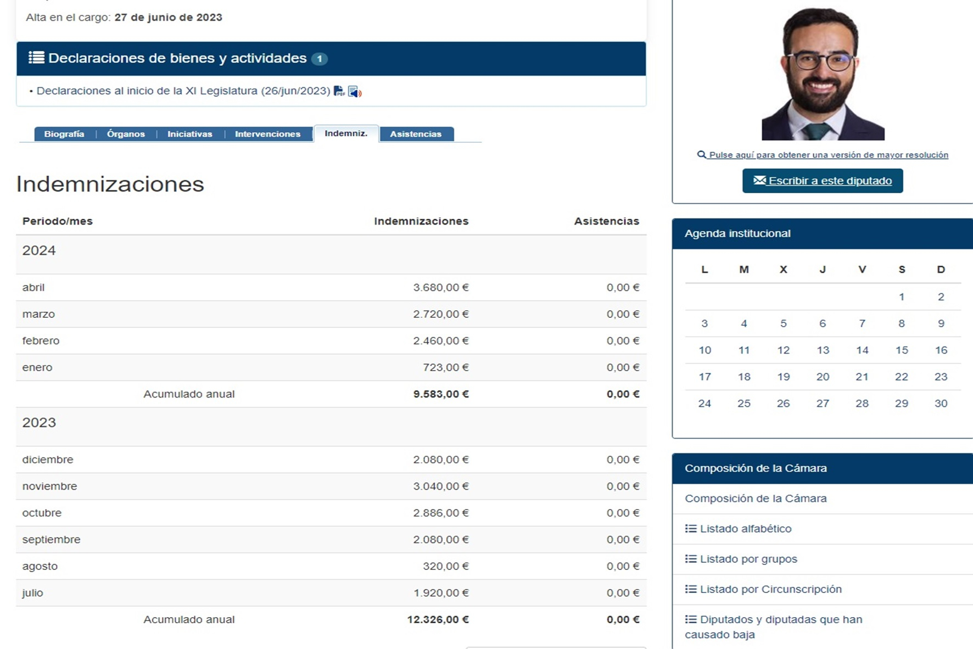Screen dimensions: 973x649
Task: Select the Intervenciones tab
Action: tap(267, 134)
